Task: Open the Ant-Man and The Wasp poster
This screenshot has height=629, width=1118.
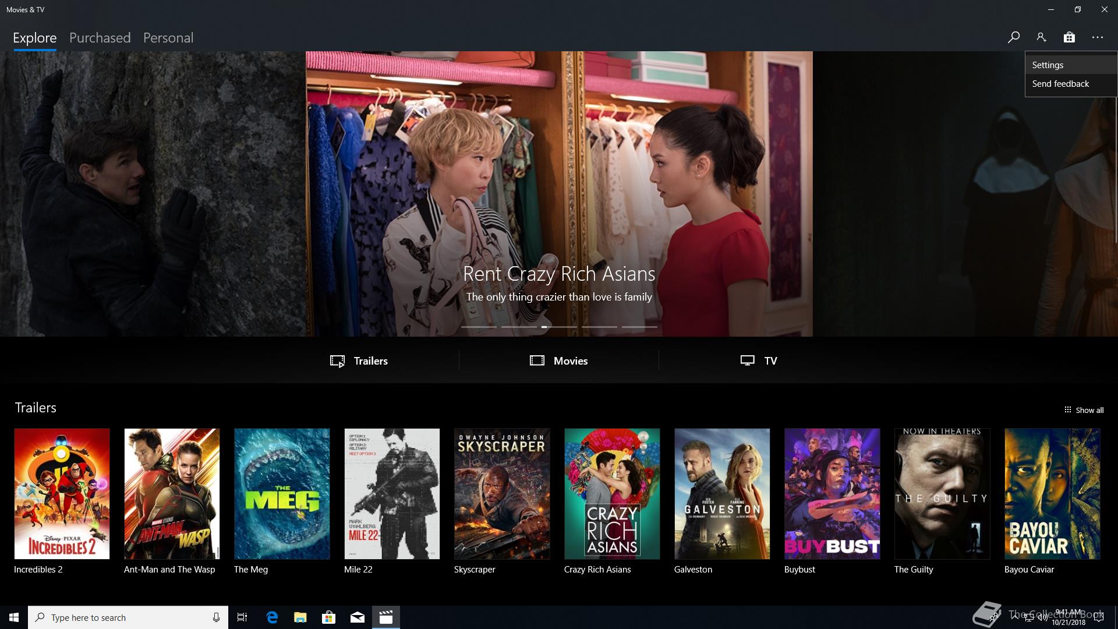Action: point(172,494)
